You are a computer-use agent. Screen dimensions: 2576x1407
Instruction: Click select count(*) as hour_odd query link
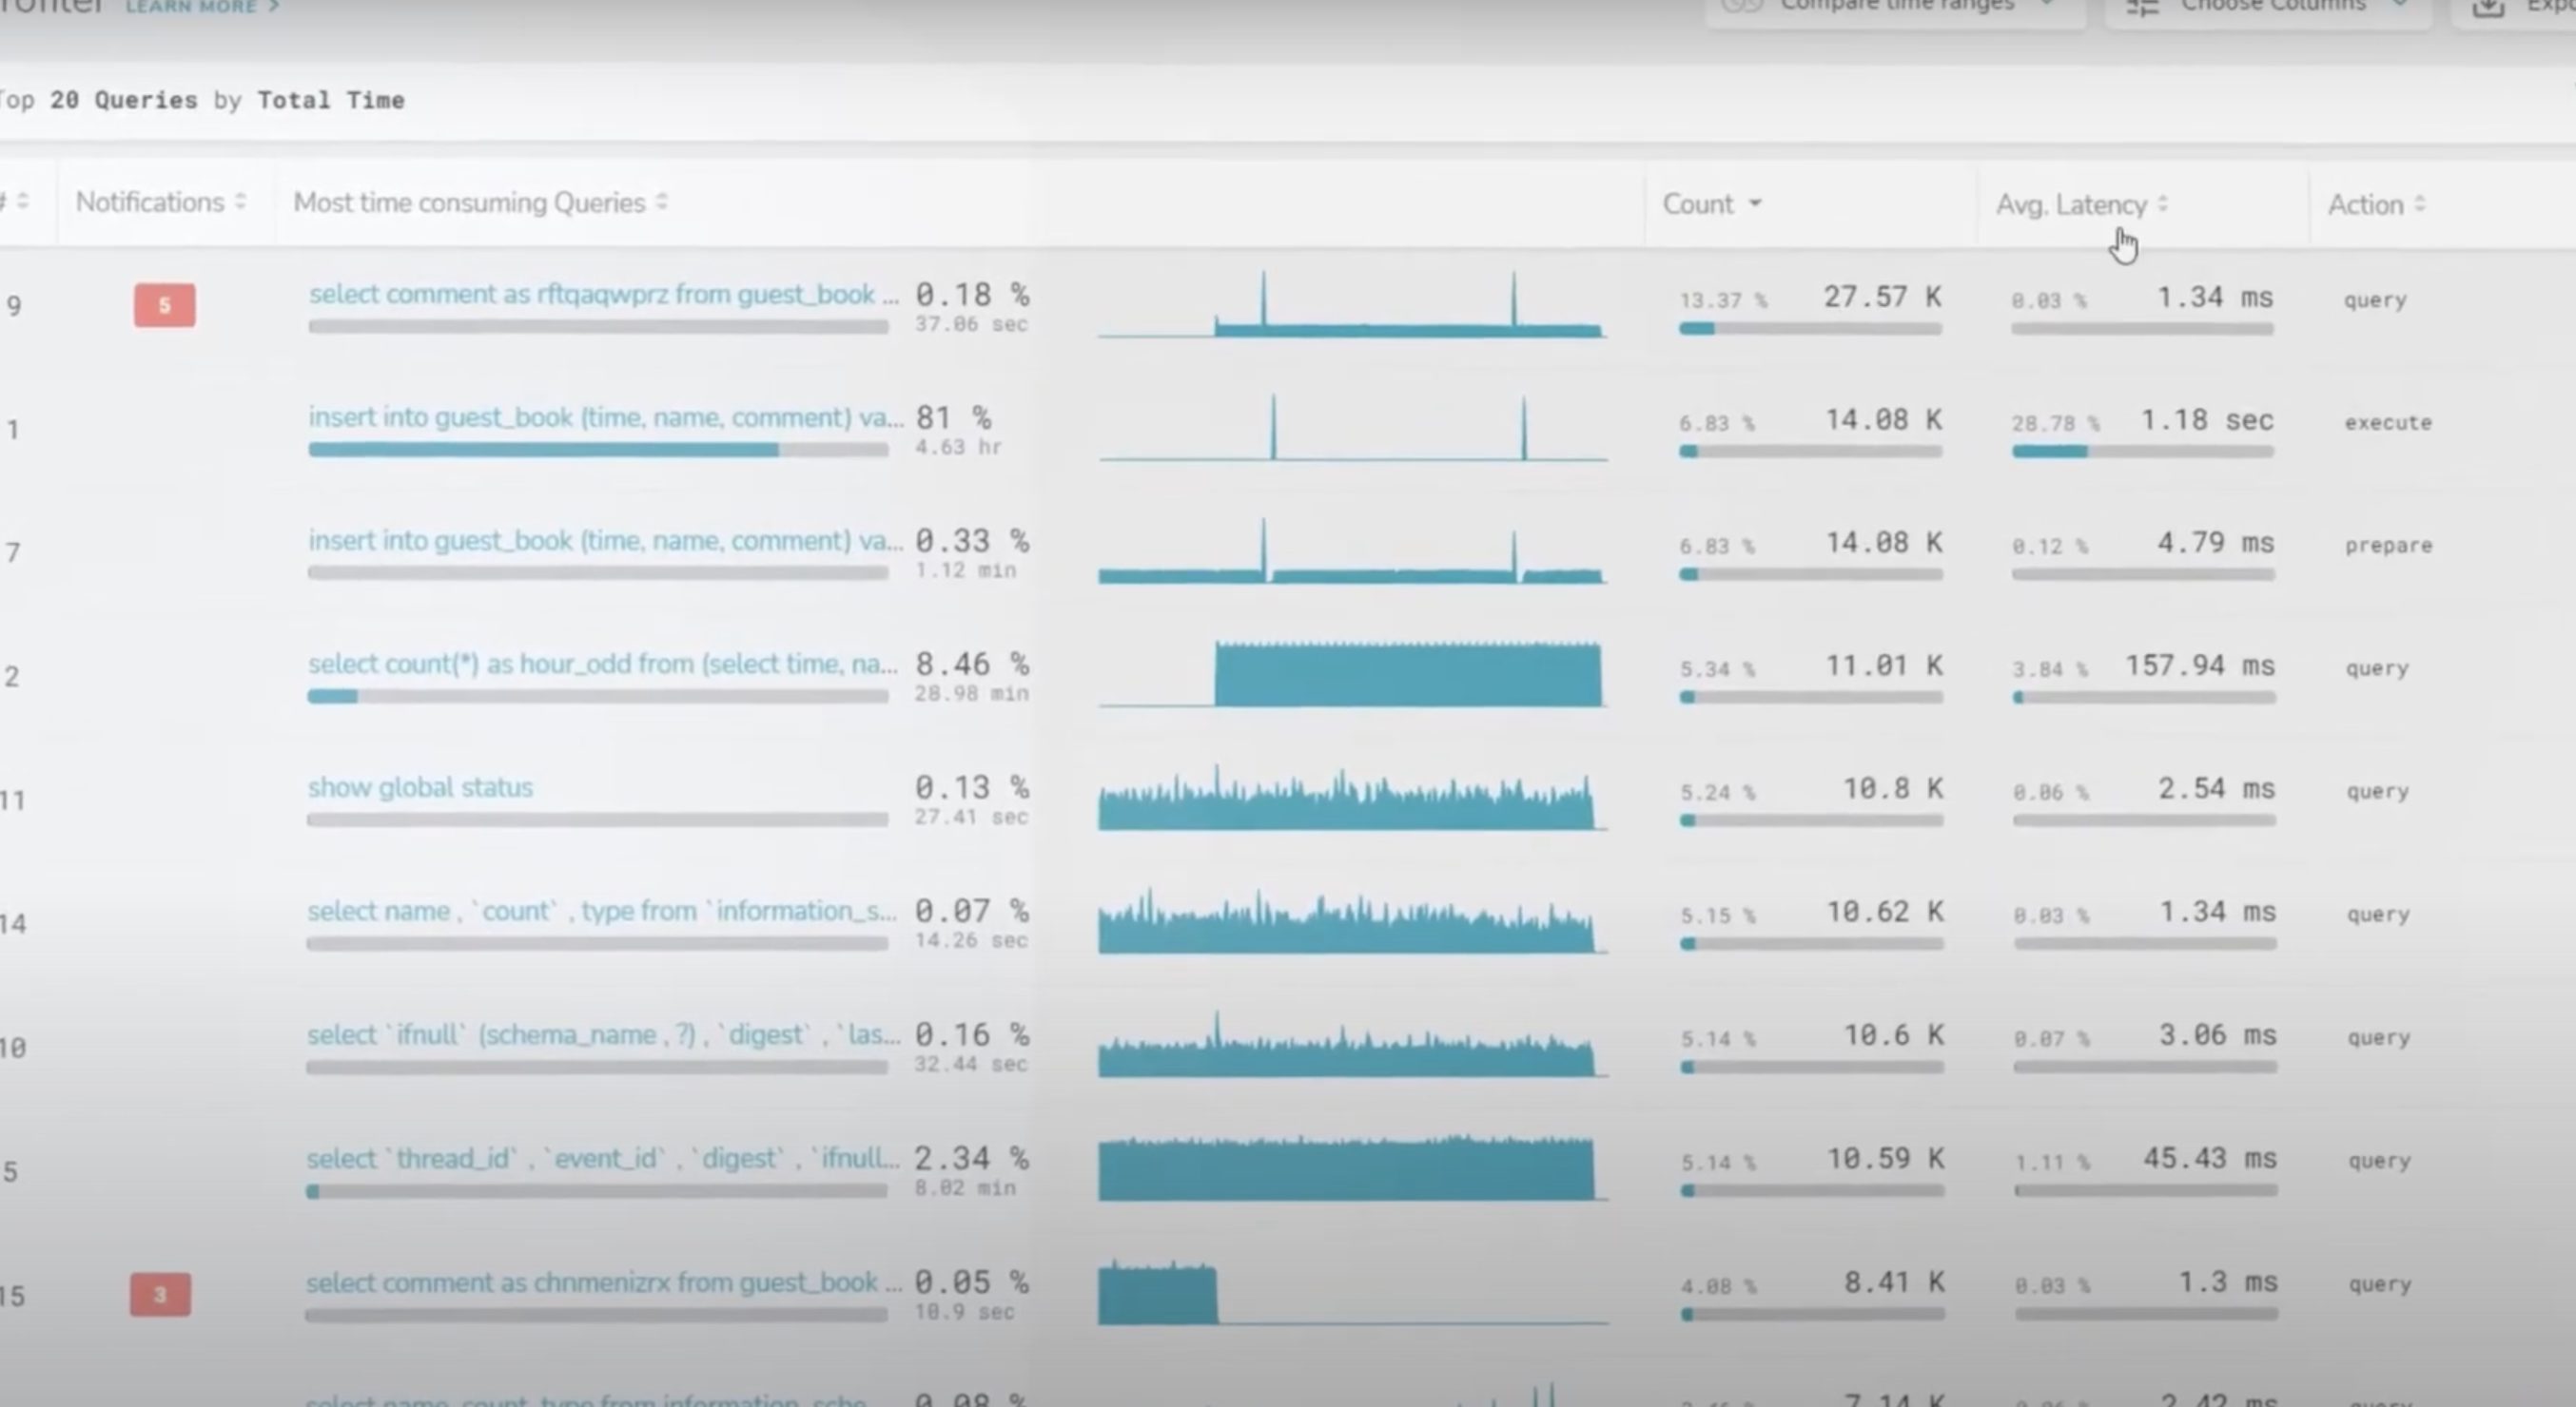click(x=603, y=664)
